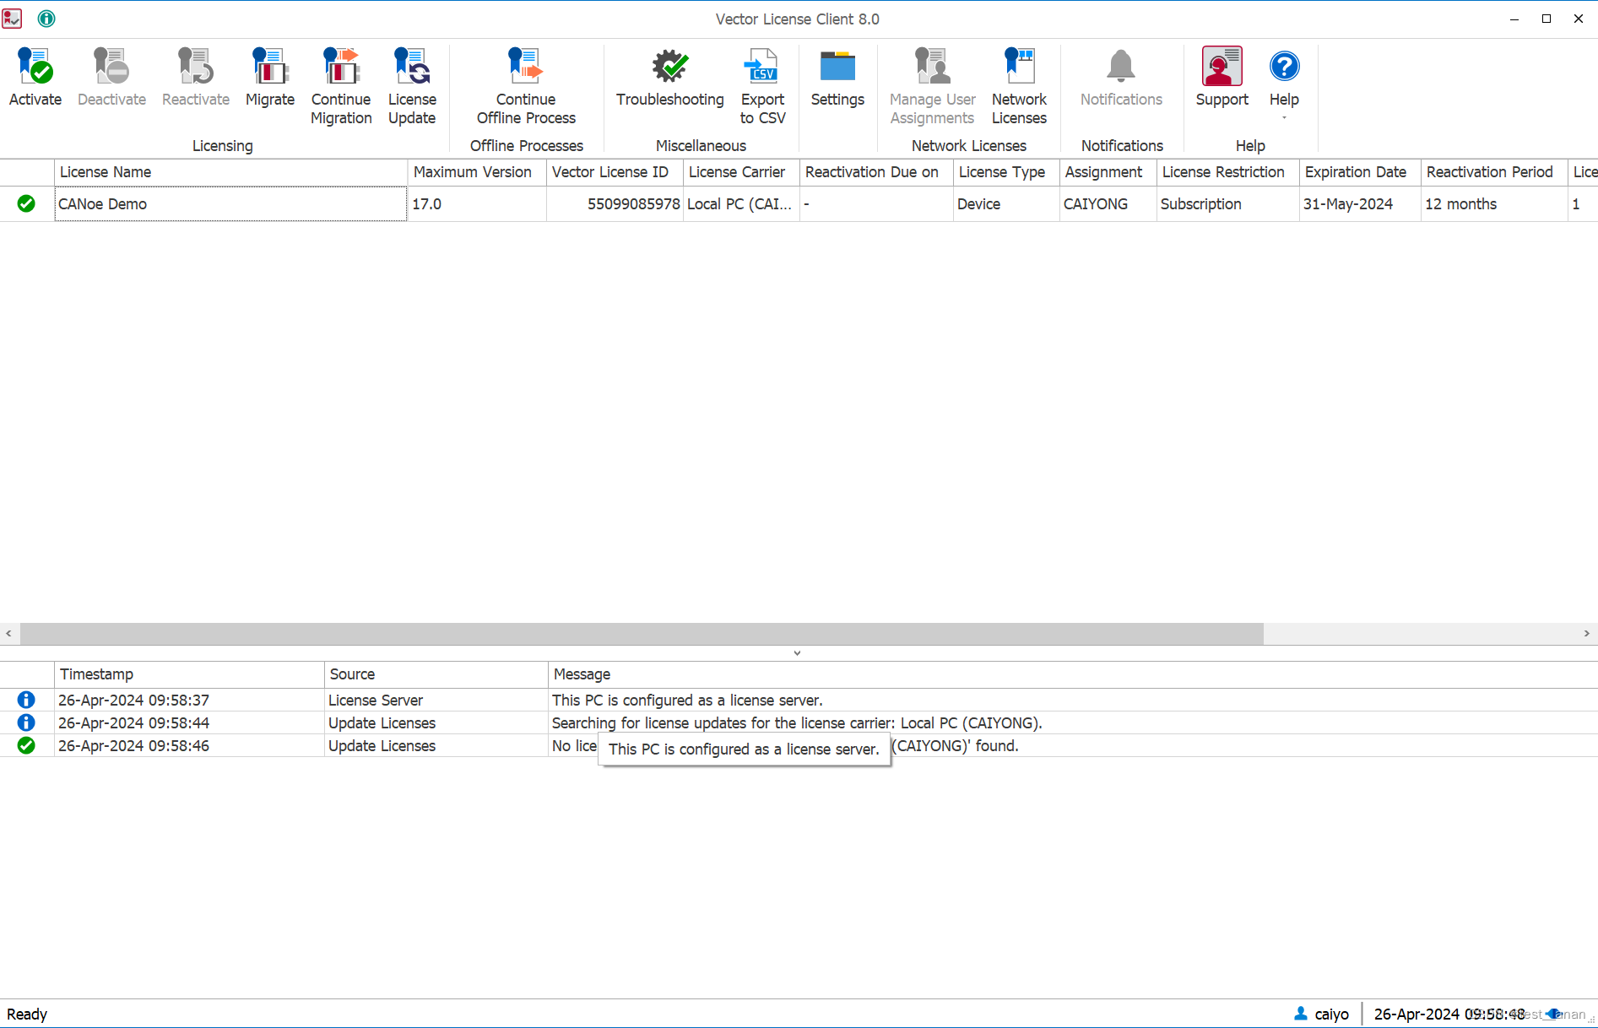Sort by Reactivation Due on column
This screenshot has height=1028, width=1598.
876,172
